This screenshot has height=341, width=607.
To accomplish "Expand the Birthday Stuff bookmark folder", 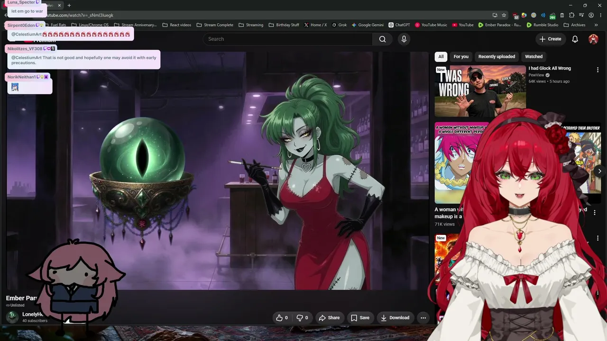I will point(284,25).
